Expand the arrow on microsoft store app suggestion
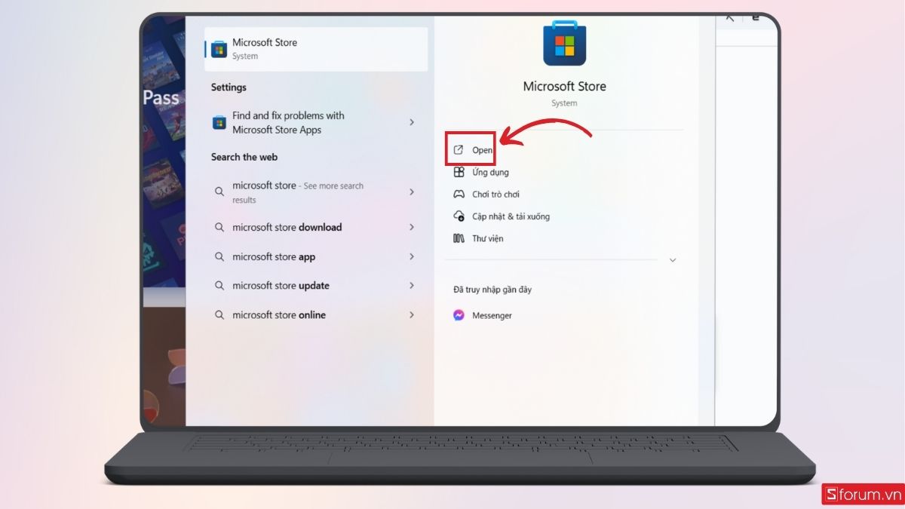The width and height of the screenshot is (905, 509). point(412,256)
